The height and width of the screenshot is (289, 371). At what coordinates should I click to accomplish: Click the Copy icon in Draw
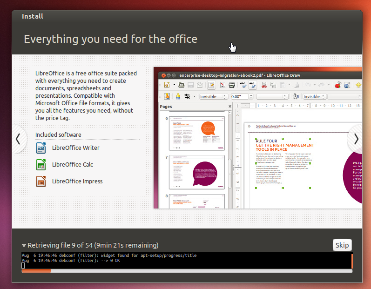click(x=273, y=85)
